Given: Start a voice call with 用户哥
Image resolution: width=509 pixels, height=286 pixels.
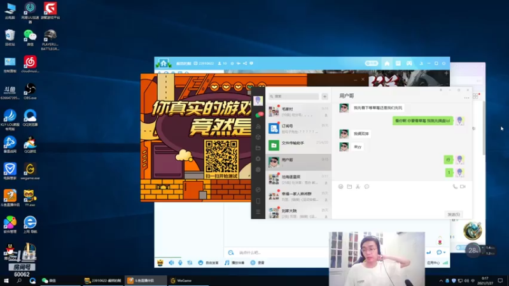Looking at the screenshot, I should 455,186.
